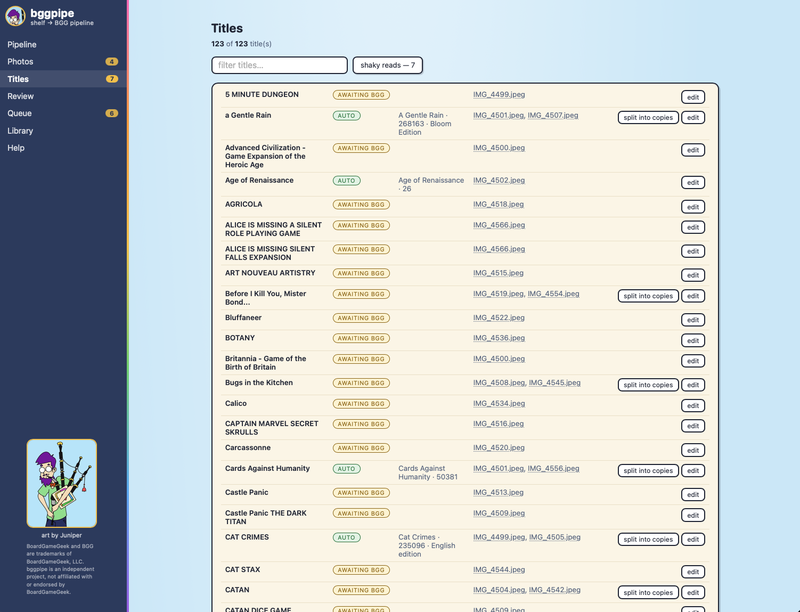The width and height of the screenshot is (800, 612).
Task: Split Bugs in the Kitchen into copies
Action: (x=648, y=385)
